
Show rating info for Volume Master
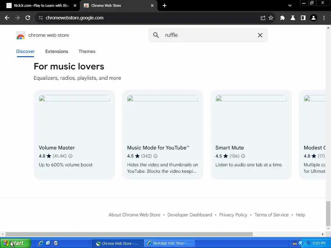70,156
